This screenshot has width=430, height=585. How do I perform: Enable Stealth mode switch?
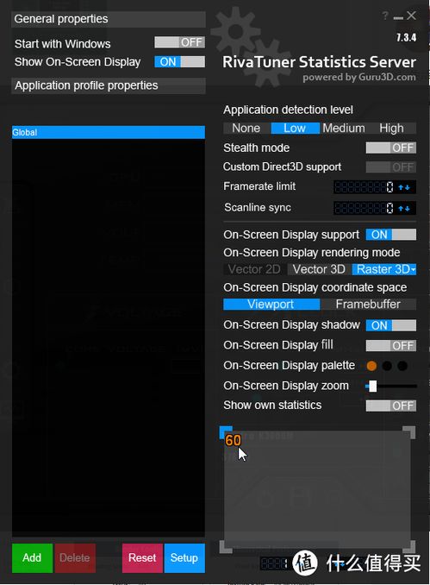coord(391,148)
